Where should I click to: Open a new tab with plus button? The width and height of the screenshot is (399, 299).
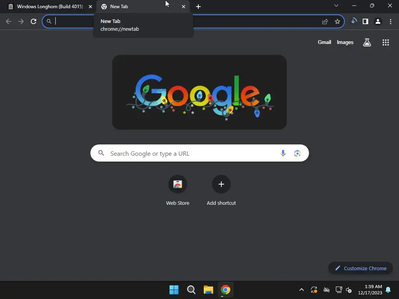(x=198, y=7)
